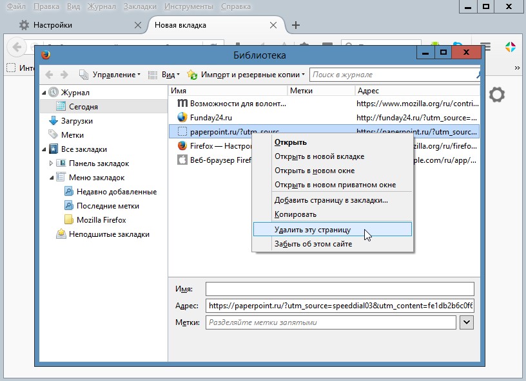Click the Меню закладок list icon

click(61, 177)
